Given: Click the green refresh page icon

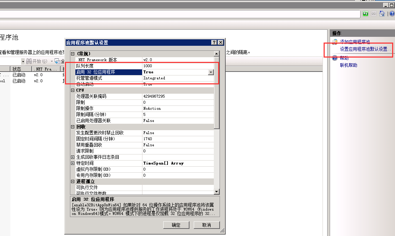Looking at the screenshot, I should pos(365,14).
